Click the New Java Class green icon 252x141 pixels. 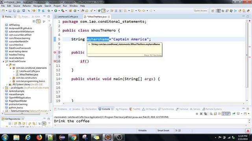coord(75,11)
